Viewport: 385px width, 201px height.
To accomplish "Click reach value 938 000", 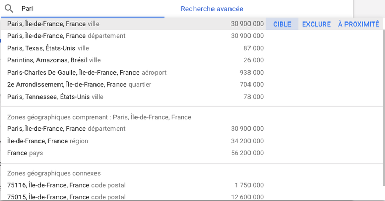I will point(252,73).
